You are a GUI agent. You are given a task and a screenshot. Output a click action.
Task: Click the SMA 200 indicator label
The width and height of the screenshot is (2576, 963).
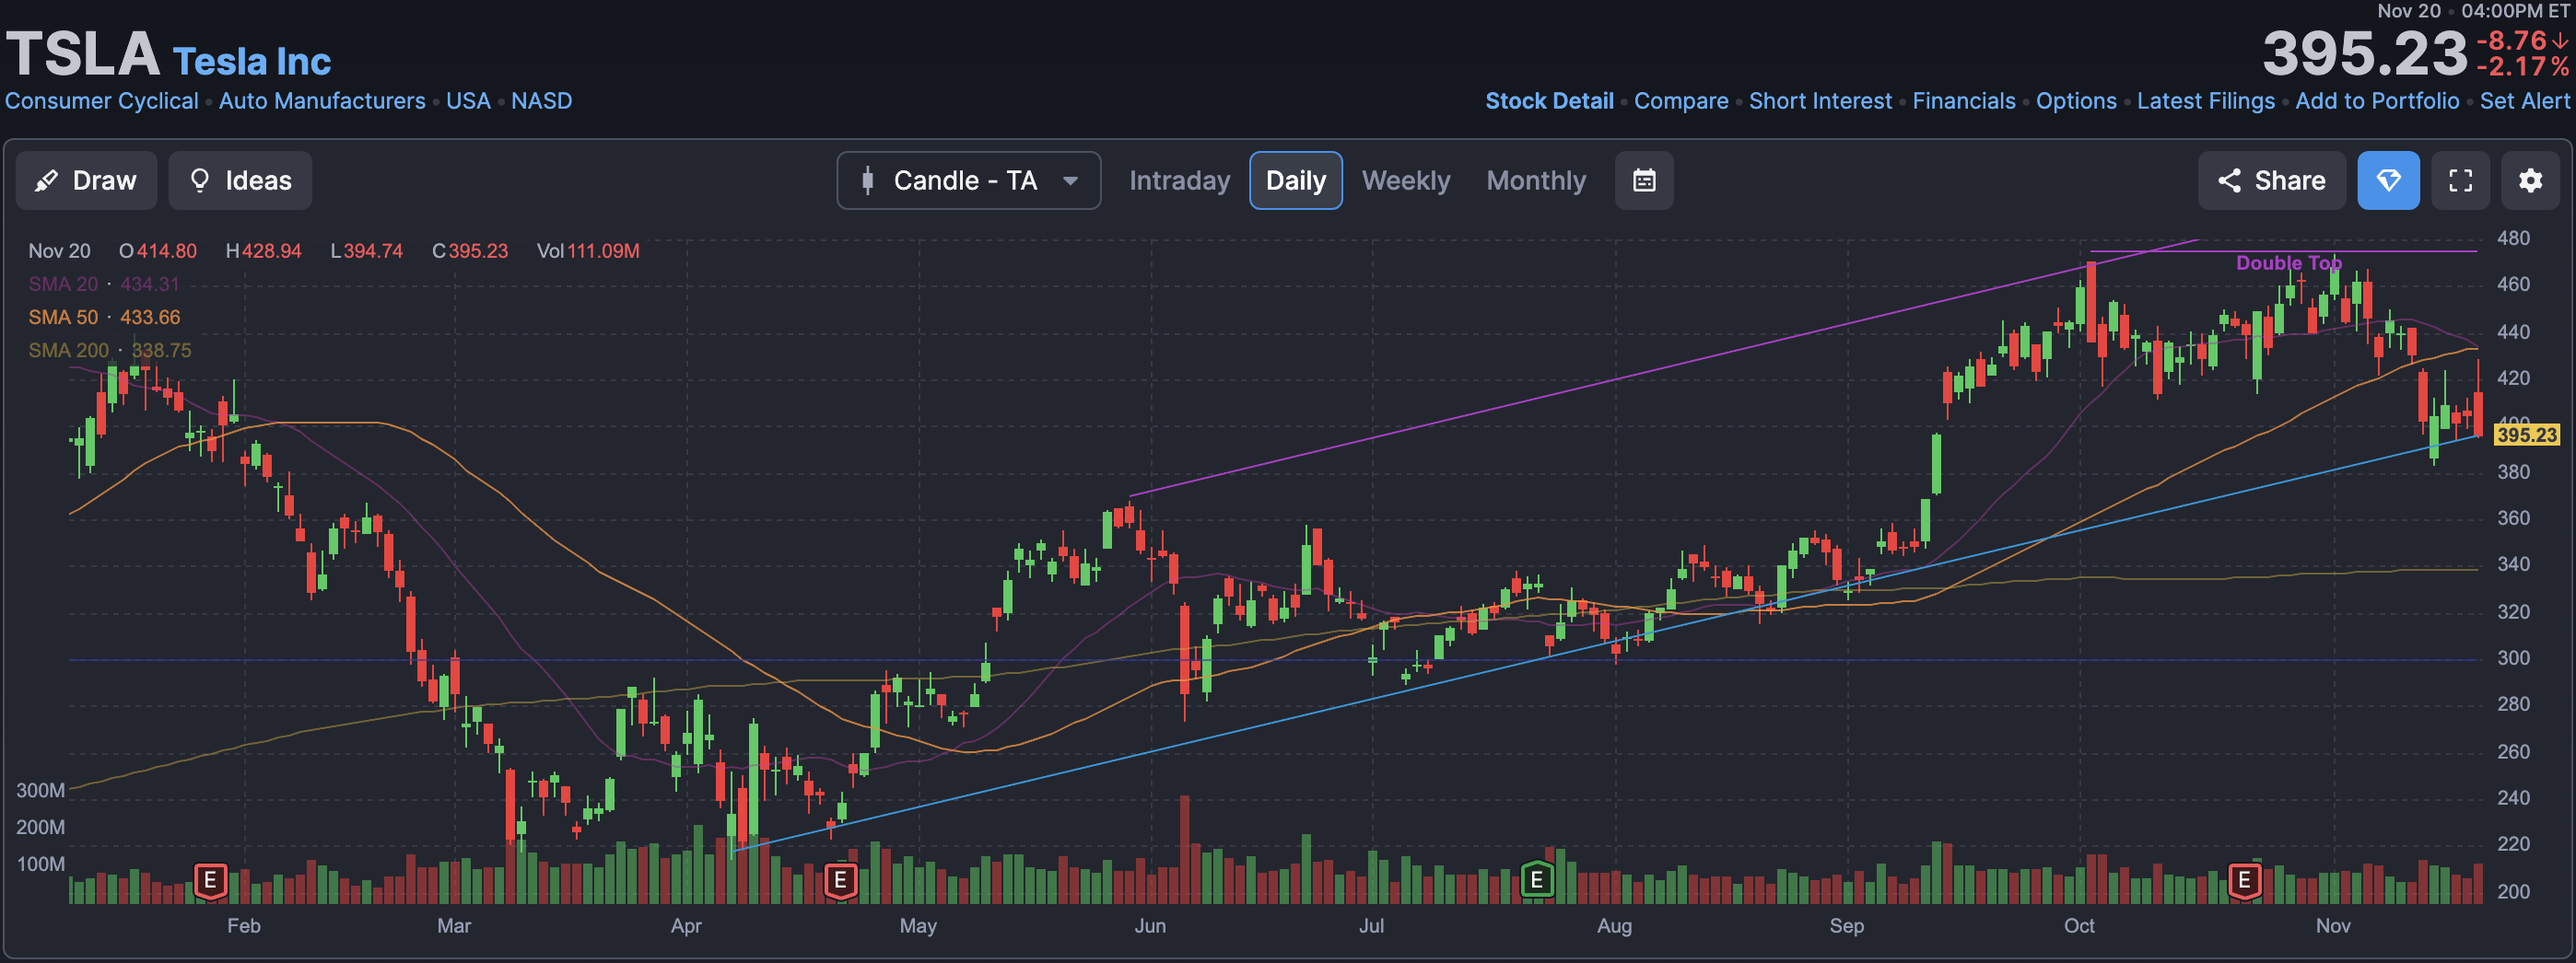(68, 350)
